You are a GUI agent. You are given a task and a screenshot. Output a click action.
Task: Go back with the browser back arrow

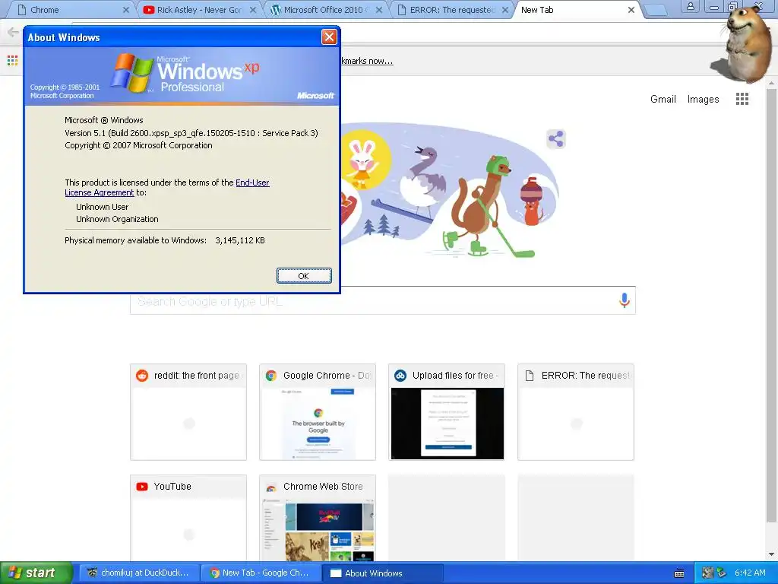coord(14,33)
